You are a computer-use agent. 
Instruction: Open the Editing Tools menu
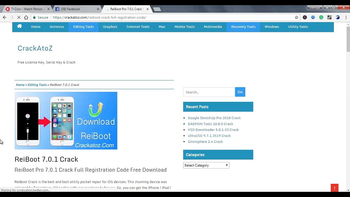83,27
